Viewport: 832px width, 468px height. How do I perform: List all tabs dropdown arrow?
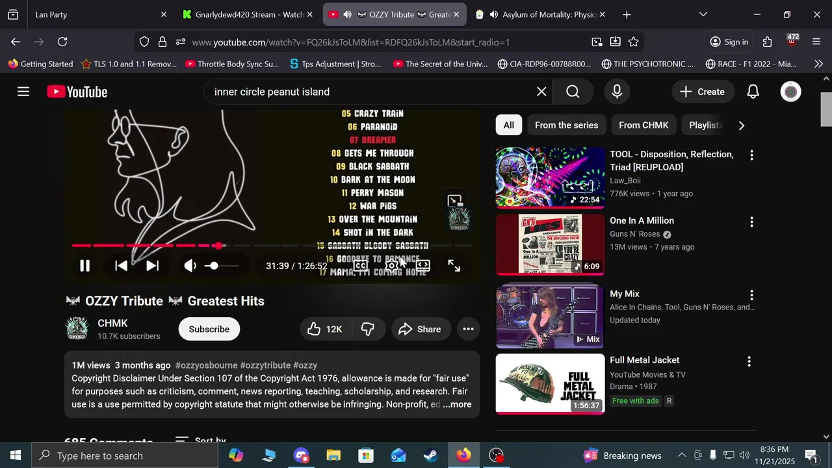point(703,14)
